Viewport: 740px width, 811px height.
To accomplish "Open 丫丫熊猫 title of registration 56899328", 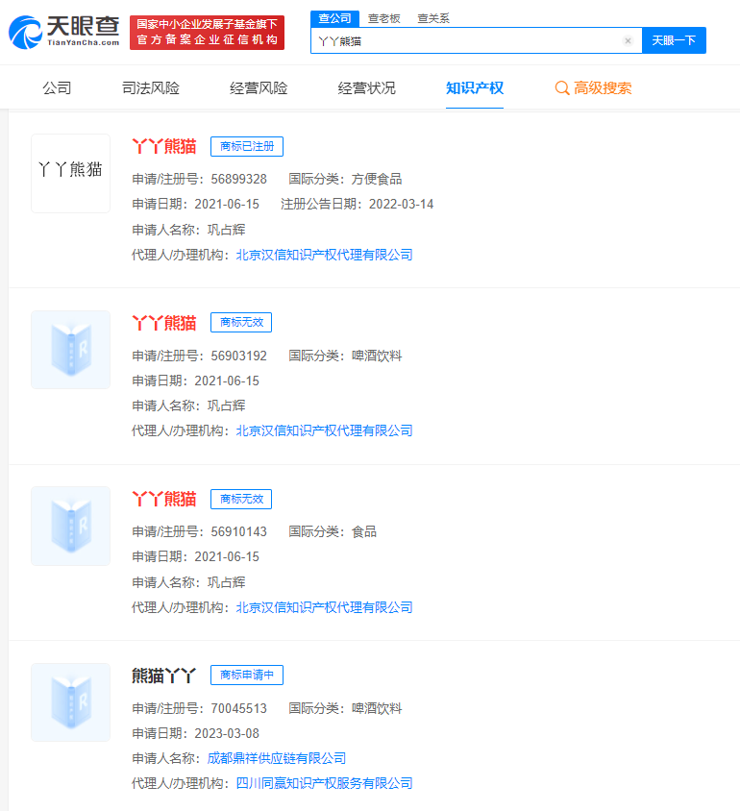I will (164, 146).
